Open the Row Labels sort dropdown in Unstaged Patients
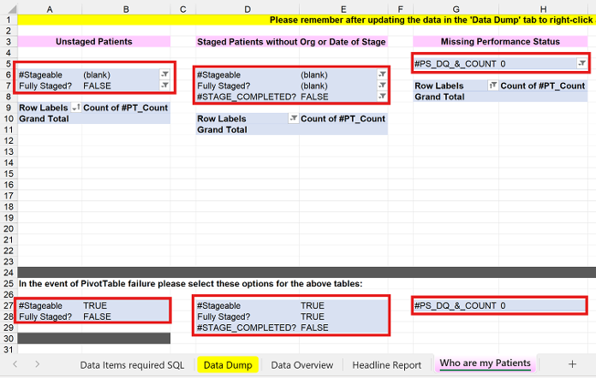This screenshot has width=596, height=378. (x=76, y=108)
